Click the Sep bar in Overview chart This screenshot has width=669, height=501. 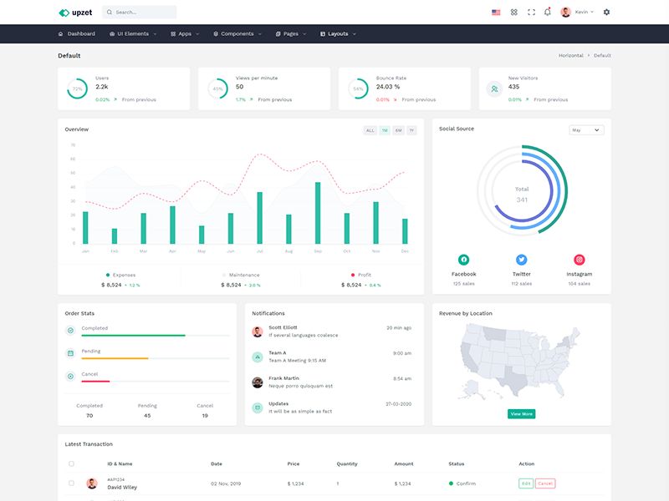[x=318, y=213]
